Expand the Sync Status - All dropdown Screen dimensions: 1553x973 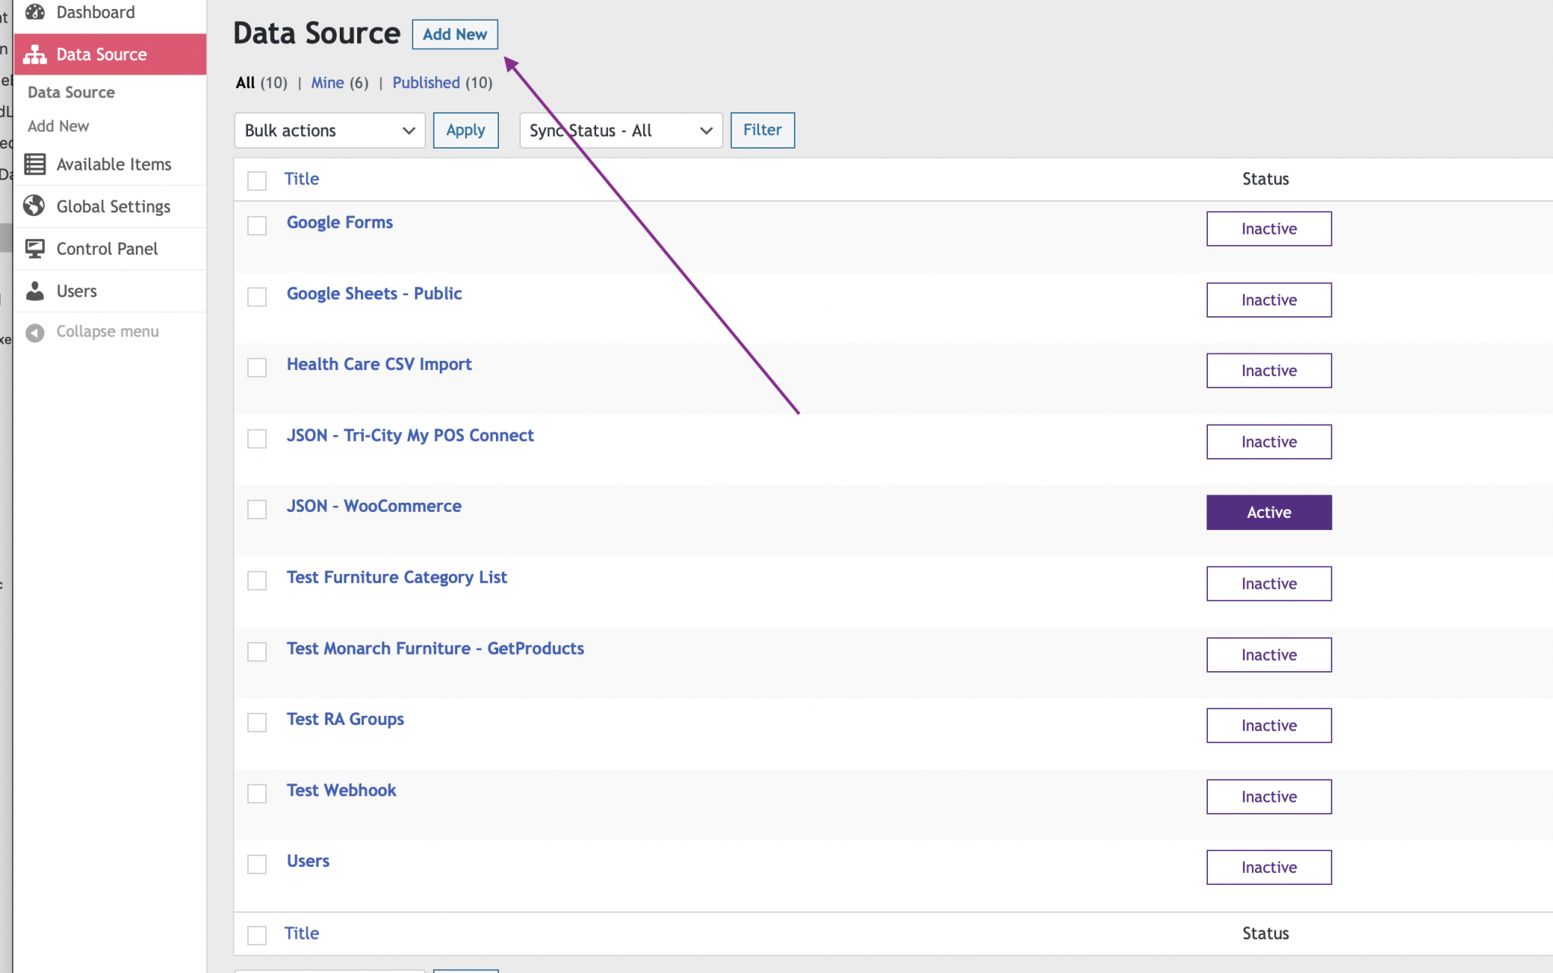[x=620, y=130]
